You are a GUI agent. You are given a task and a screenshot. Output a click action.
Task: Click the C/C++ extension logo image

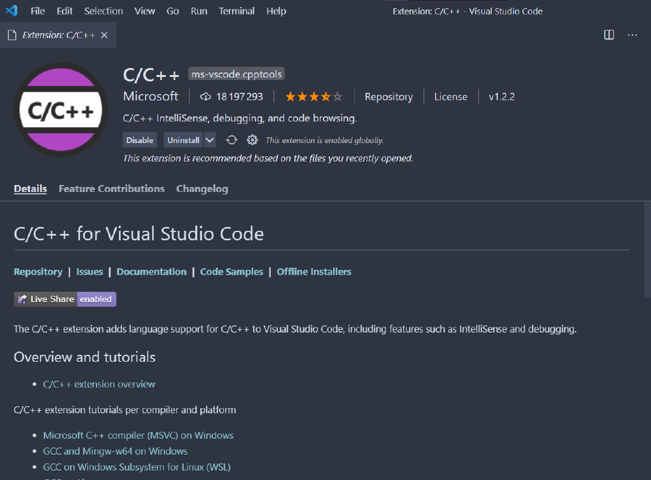tap(60, 109)
